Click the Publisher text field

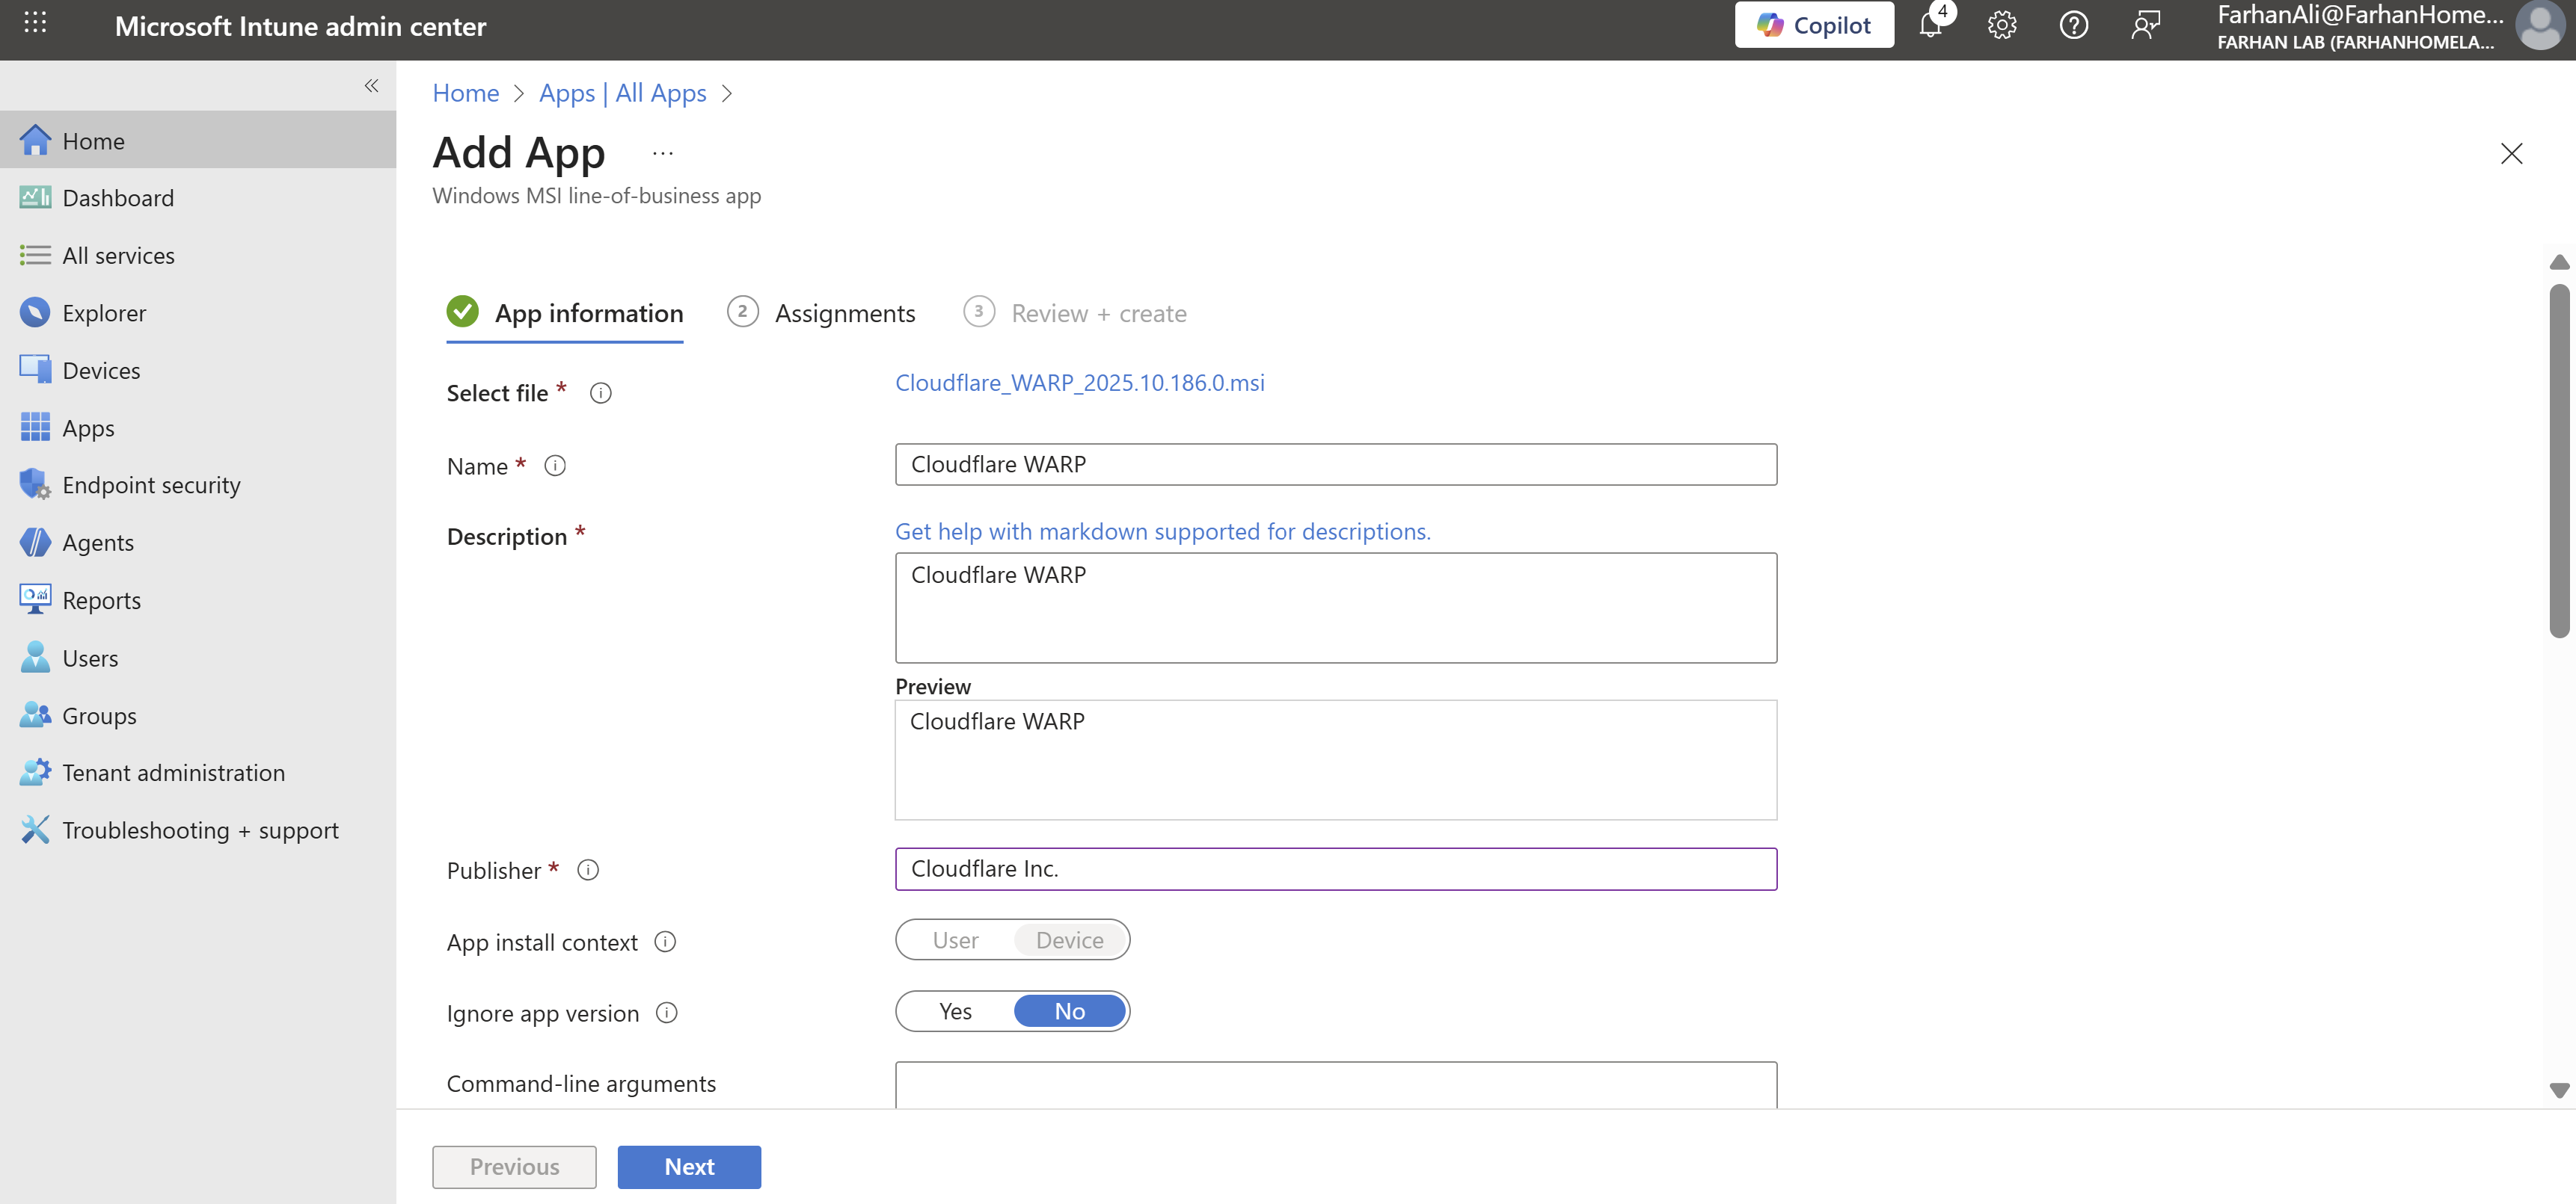(x=1335, y=868)
